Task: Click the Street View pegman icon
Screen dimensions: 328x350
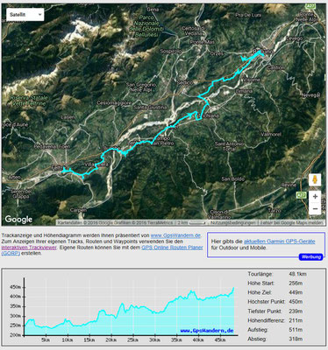Action: [315, 180]
